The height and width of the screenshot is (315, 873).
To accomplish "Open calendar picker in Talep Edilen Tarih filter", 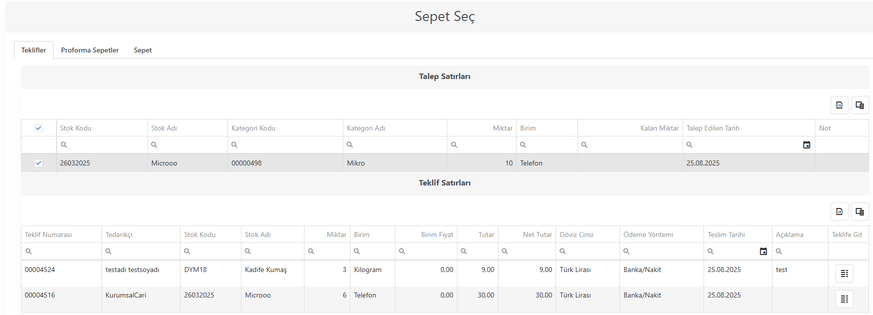I will (806, 145).
